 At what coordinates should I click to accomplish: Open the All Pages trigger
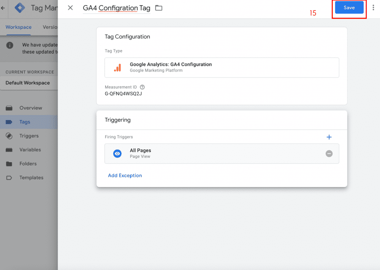tap(222, 153)
